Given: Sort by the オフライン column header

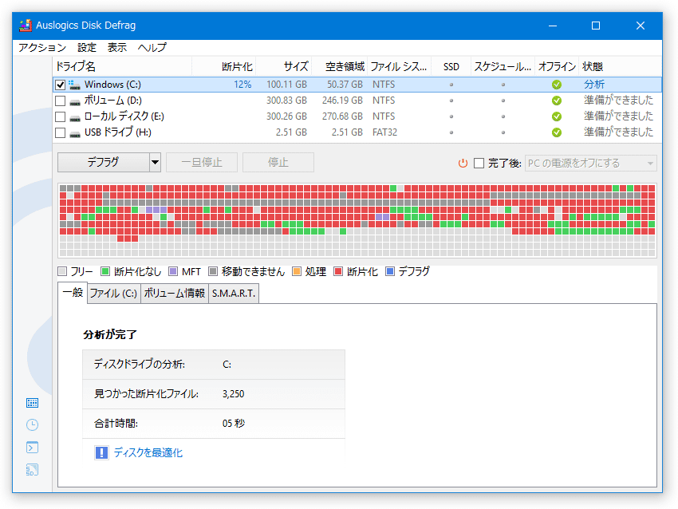Looking at the screenshot, I should 557,66.
